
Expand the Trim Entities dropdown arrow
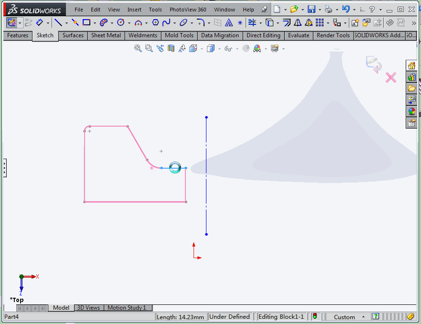[x=260, y=23]
